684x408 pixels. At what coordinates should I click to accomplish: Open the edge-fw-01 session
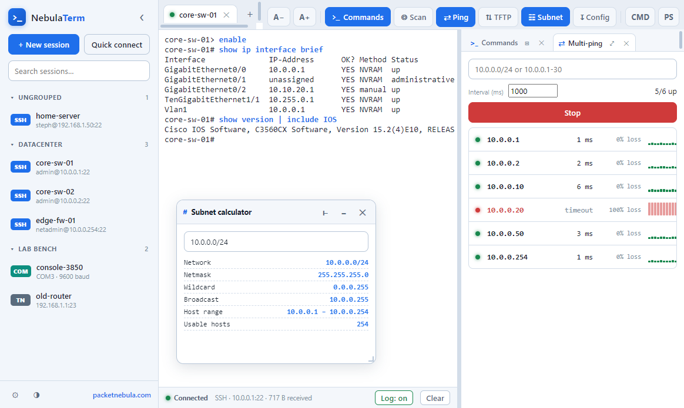(x=79, y=224)
